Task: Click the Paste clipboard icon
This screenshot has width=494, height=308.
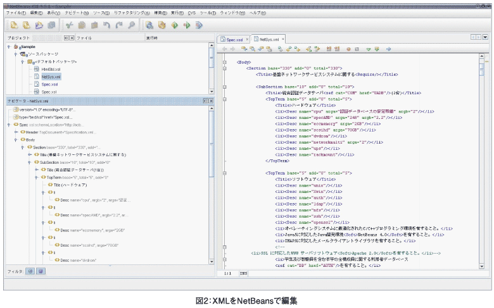Action: (x=94, y=25)
